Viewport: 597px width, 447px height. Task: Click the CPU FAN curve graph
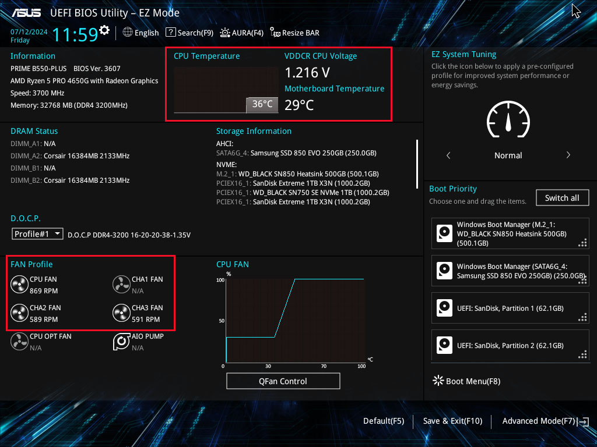pos(296,320)
